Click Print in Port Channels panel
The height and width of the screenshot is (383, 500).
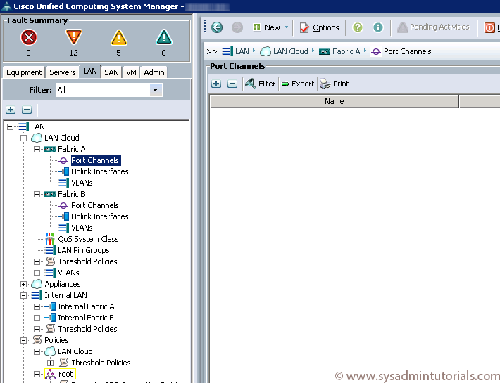335,84
